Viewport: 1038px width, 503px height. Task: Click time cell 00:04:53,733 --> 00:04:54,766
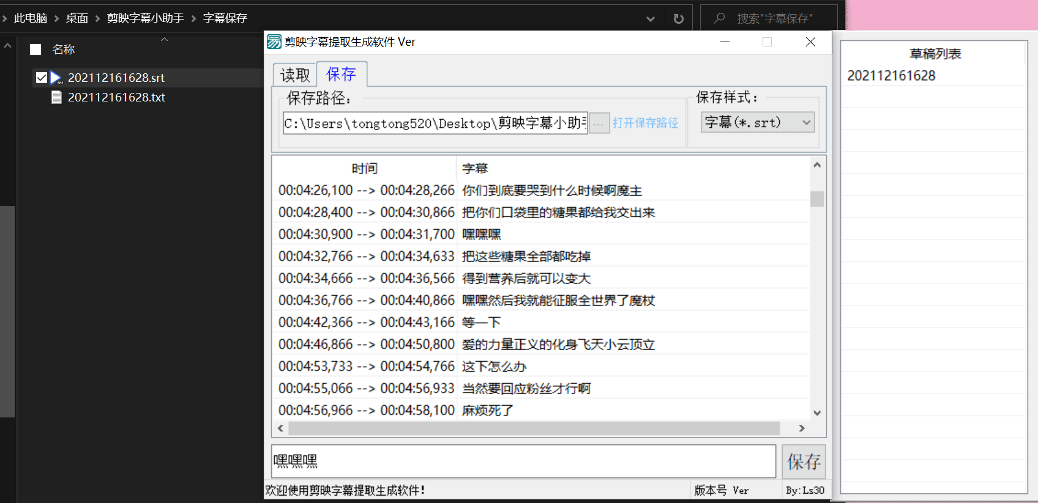pyautogui.click(x=367, y=366)
